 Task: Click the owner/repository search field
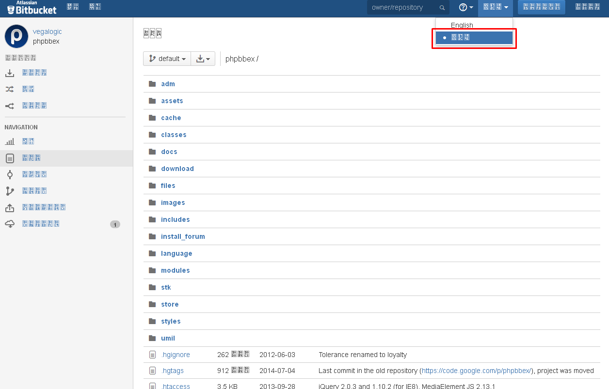coord(404,8)
